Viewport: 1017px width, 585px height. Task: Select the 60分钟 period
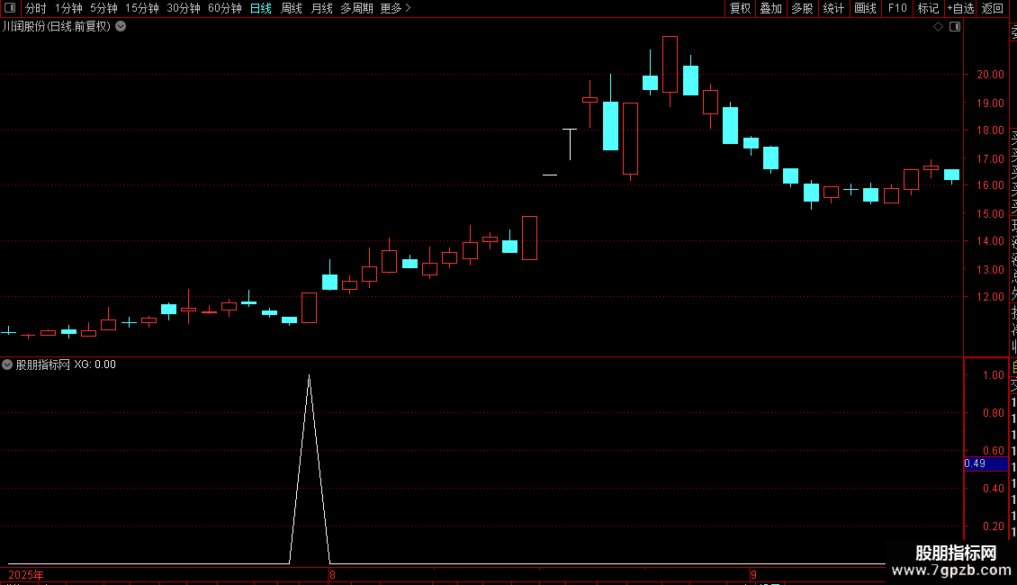pyautogui.click(x=224, y=8)
